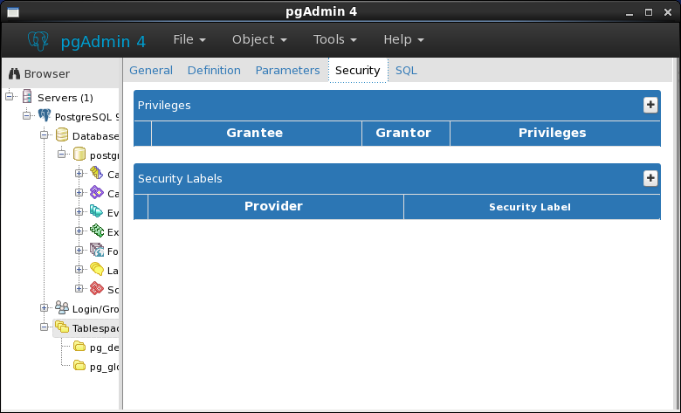The width and height of the screenshot is (681, 413).
Task: Expand the Foreign Data Wrappers node
Action: click(79, 250)
